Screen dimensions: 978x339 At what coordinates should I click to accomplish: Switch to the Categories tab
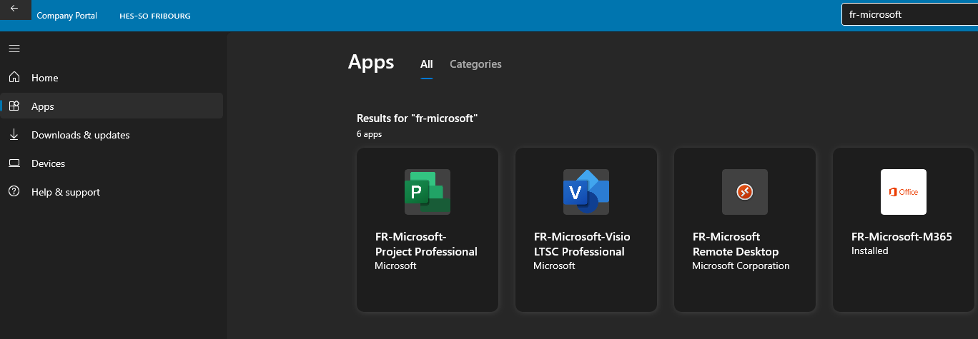tap(475, 64)
